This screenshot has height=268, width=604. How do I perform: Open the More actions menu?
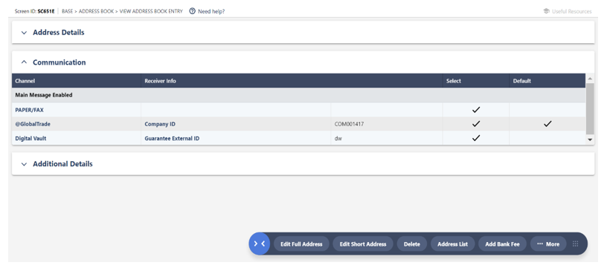[x=548, y=244]
